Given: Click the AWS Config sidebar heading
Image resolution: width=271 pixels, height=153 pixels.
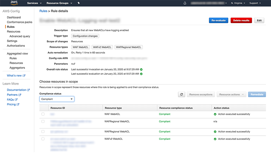Looking at the screenshot, I should pos(11,11).
